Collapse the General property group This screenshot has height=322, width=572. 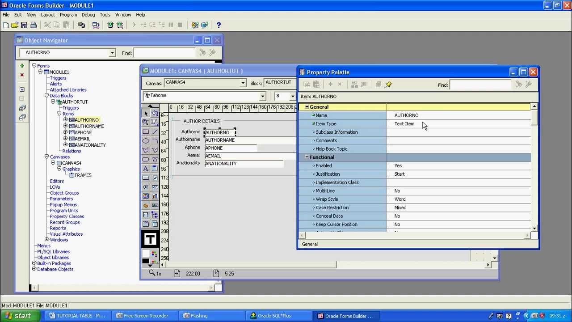[x=307, y=107]
